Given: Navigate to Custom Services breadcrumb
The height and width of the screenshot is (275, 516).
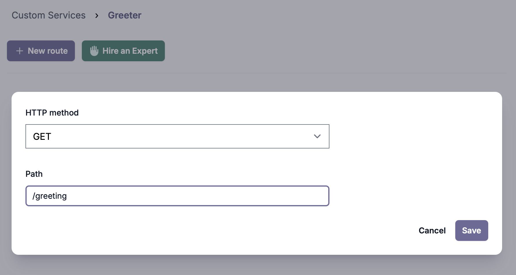Looking at the screenshot, I should [48, 15].
